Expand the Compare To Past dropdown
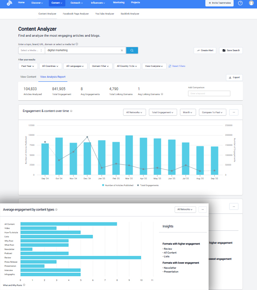The image size is (257, 290). pyautogui.click(x=212, y=112)
